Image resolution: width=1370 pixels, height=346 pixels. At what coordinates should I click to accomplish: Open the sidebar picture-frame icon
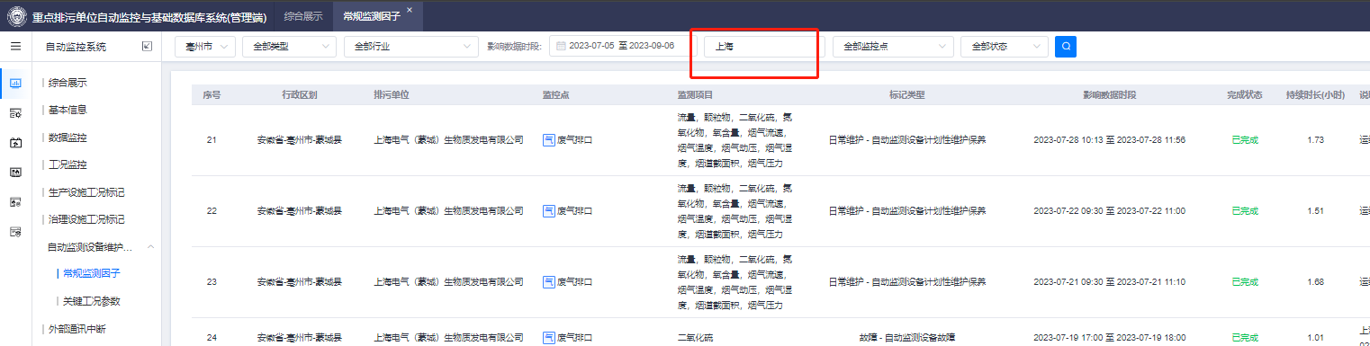coord(15,172)
